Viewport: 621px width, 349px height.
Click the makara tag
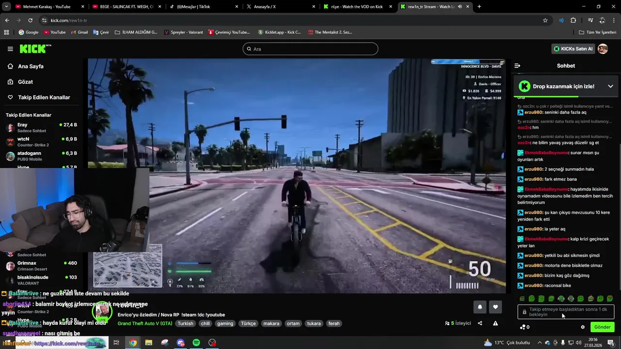271,323
